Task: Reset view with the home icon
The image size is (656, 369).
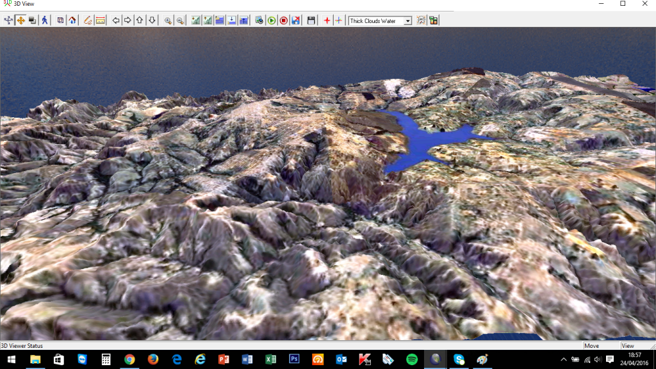Action: tap(72, 20)
